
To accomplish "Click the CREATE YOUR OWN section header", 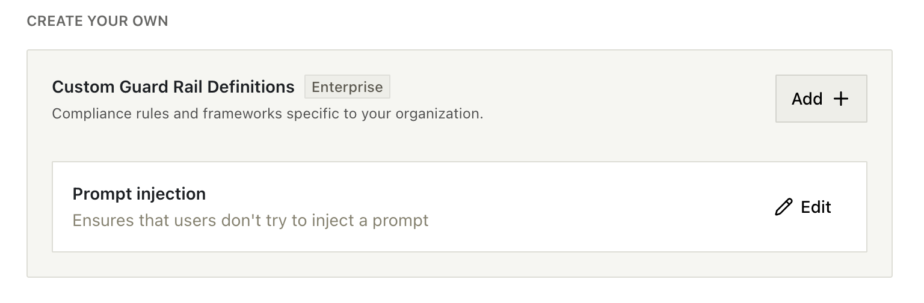I will tap(97, 21).
